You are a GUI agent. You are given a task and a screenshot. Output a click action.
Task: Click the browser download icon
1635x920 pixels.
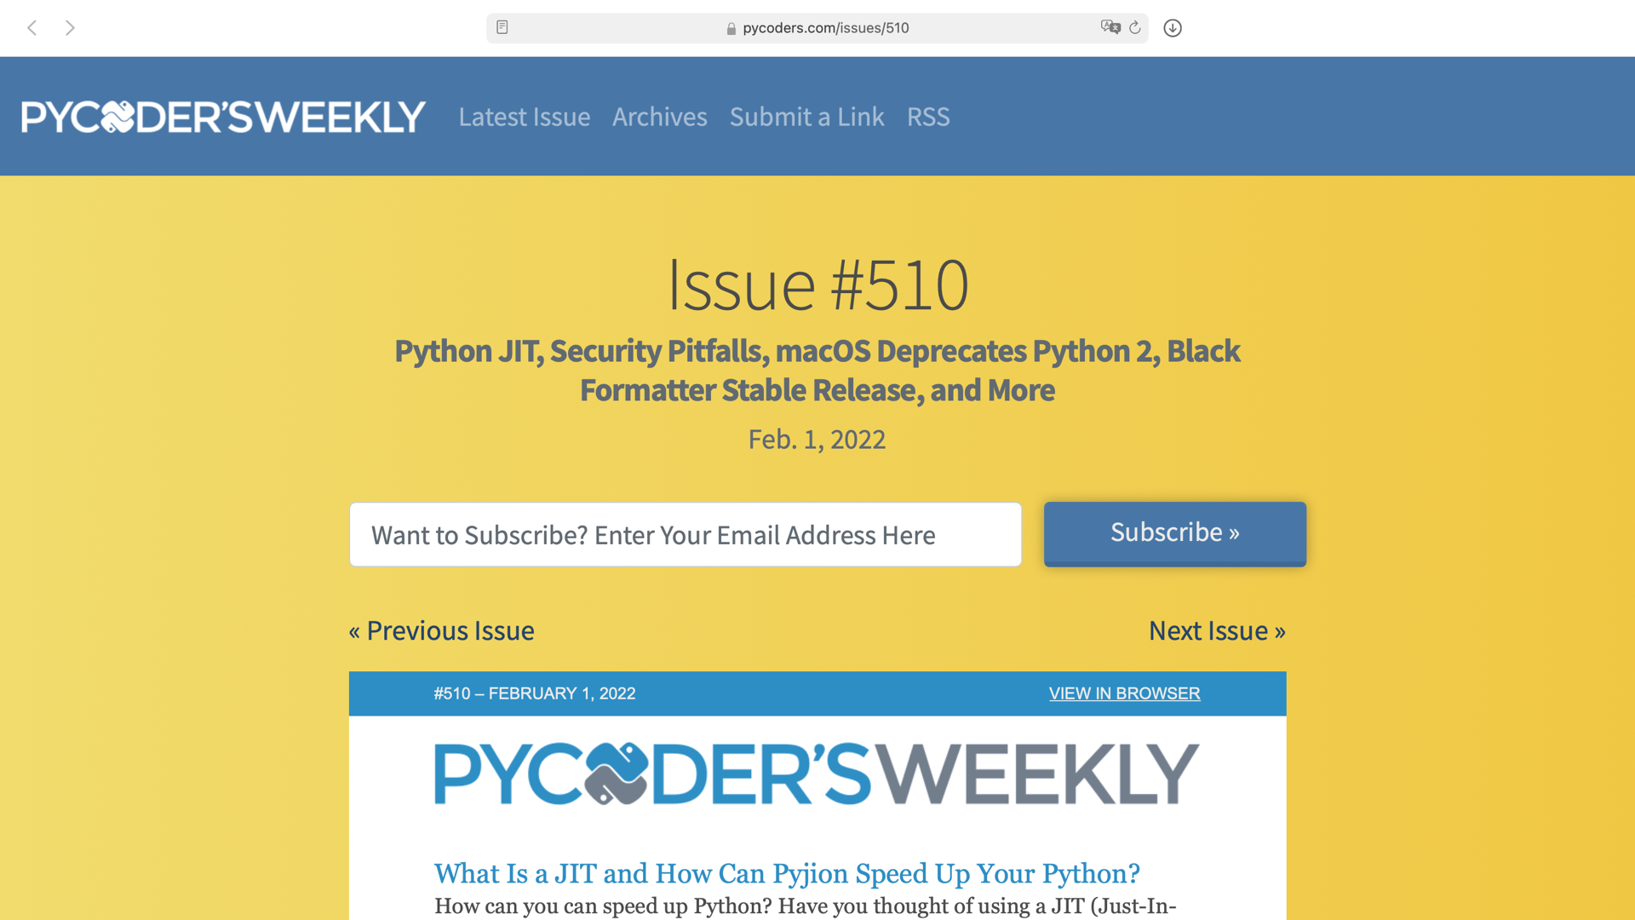pos(1173,27)
